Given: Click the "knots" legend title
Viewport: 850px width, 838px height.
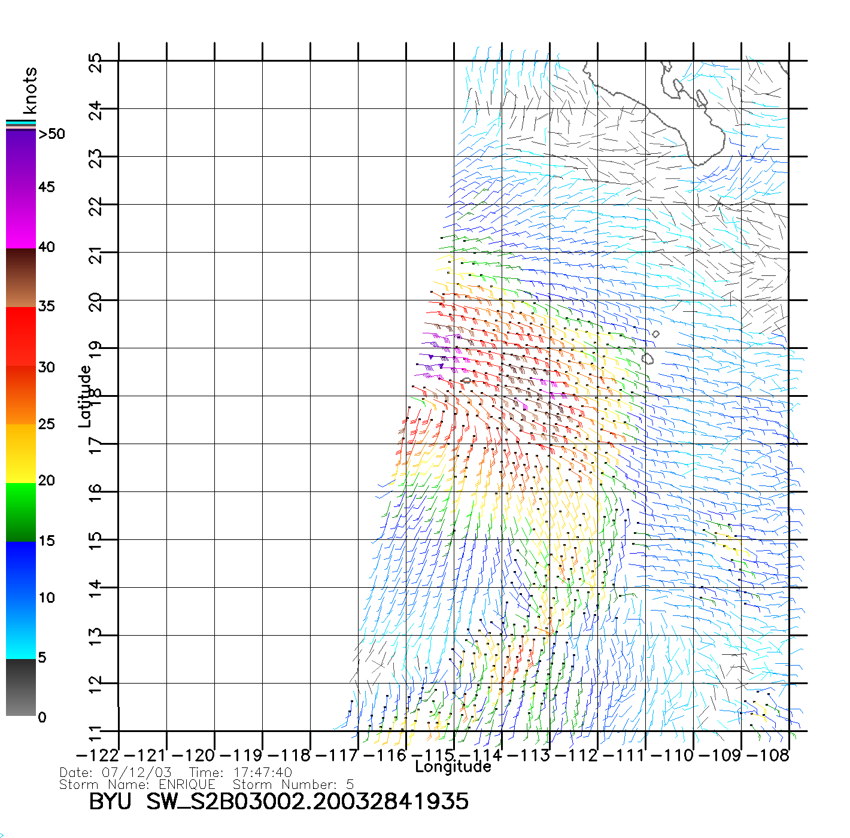Looking at the screenshot, I should tap(30, 90).
